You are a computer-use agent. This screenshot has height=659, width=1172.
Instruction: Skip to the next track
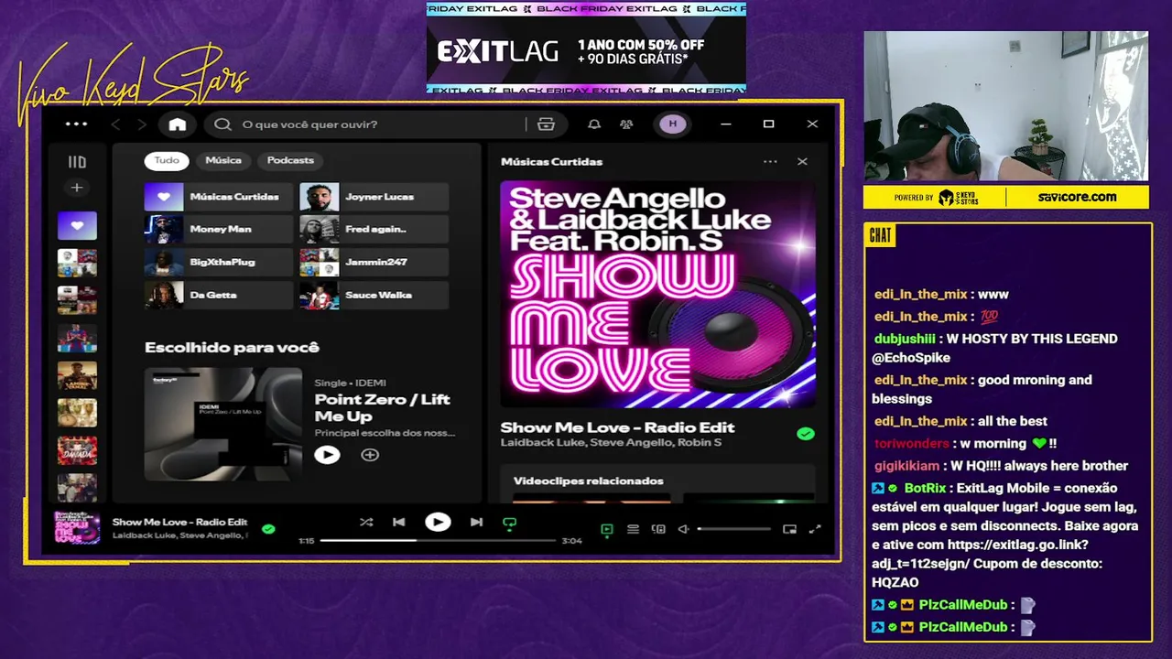tap(476, 523)
